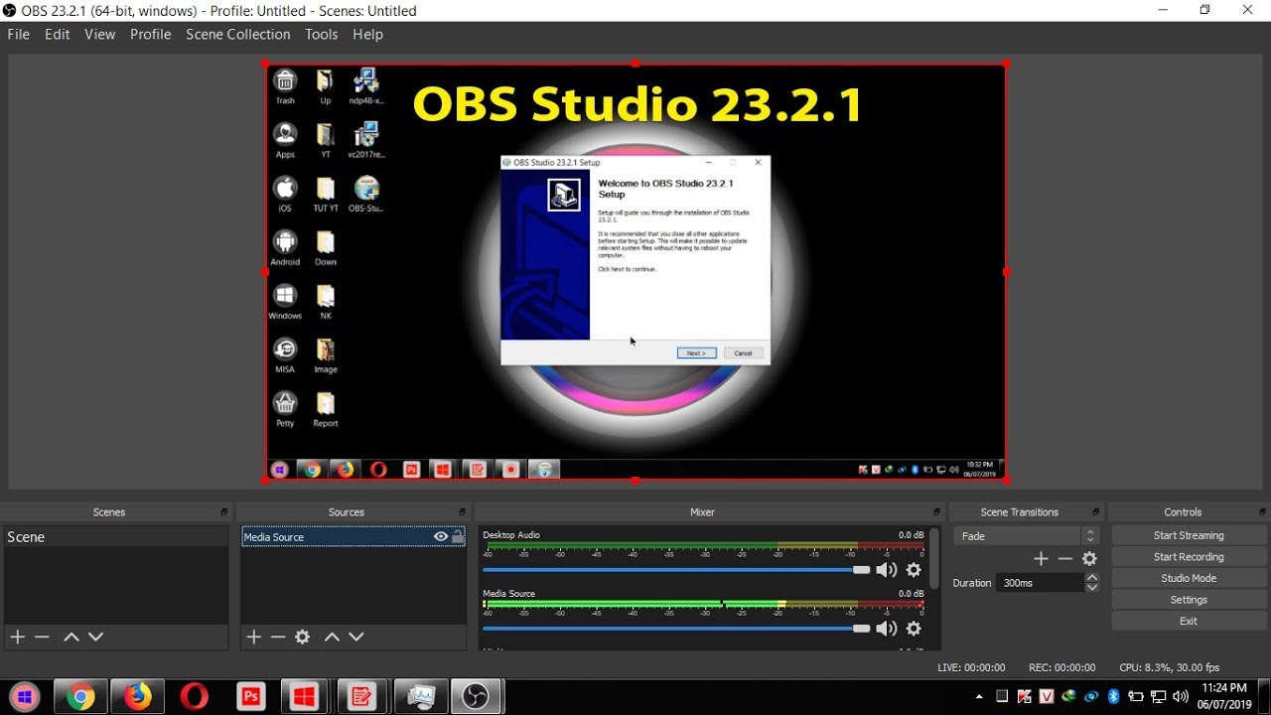
Task: Open Opera browser from the taskbar
Action: pos(194,697)
